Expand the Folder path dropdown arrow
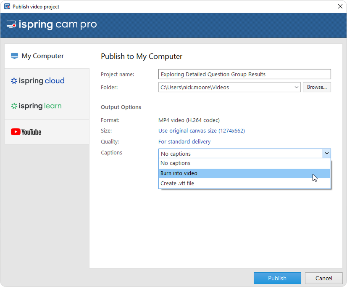347x287 pixels. [297, 87]
